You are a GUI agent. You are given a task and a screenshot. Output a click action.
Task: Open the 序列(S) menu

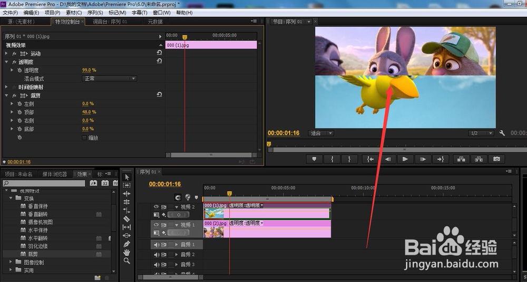95,13
